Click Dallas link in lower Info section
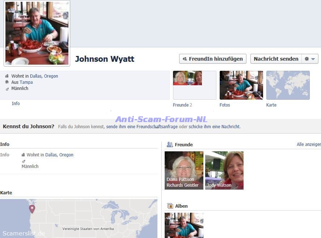The image size is (321, 238). click(x=51, y=155)
